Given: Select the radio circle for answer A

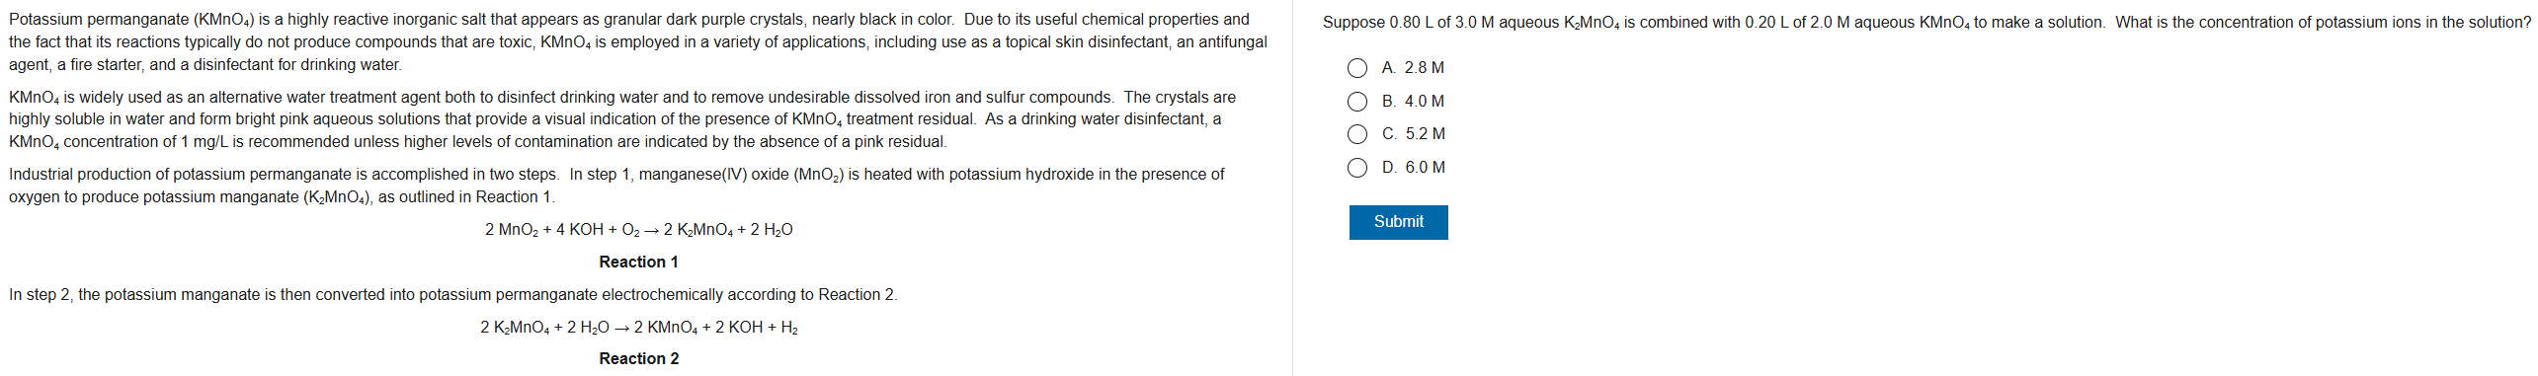Looking at the screenshot, I should pyautogui.click(x=1357, y=68).
